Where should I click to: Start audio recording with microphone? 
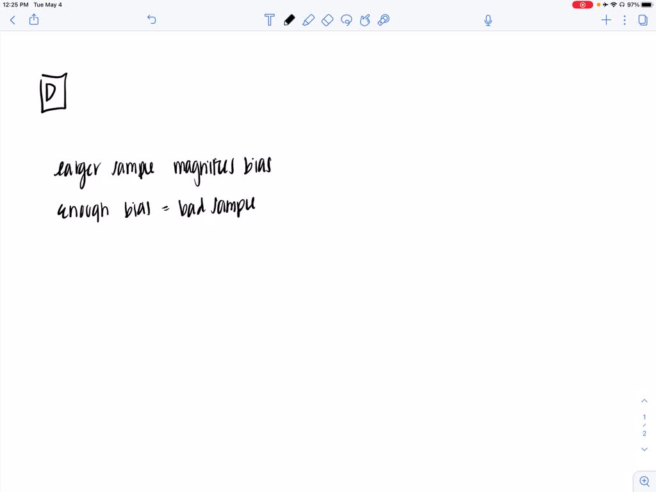click(x=488, y=20)
